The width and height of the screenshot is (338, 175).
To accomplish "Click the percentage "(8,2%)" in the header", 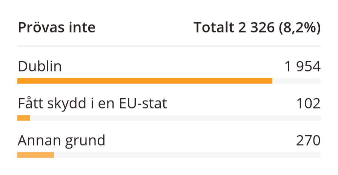I will tap(300, 28).
